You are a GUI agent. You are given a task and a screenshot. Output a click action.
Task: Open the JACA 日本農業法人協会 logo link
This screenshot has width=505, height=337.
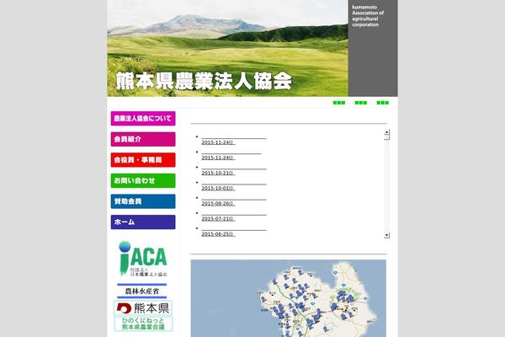pyautogui.click(x=143, y=259)
